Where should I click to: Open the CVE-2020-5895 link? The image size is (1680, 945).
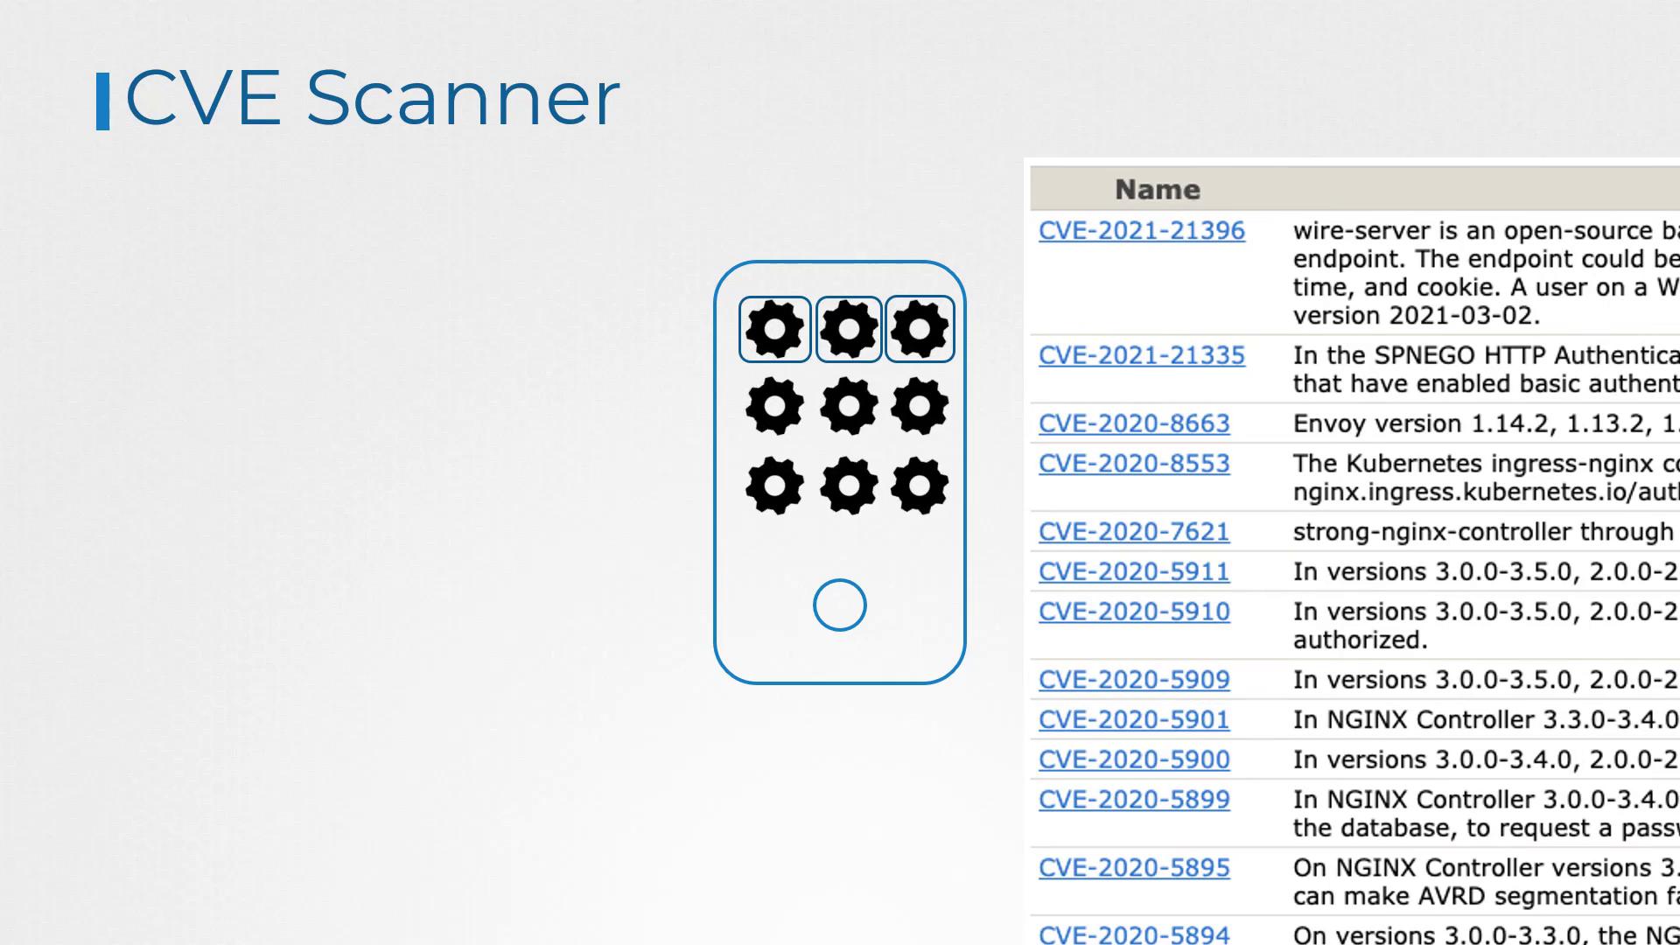click(x=1134, y=868)
